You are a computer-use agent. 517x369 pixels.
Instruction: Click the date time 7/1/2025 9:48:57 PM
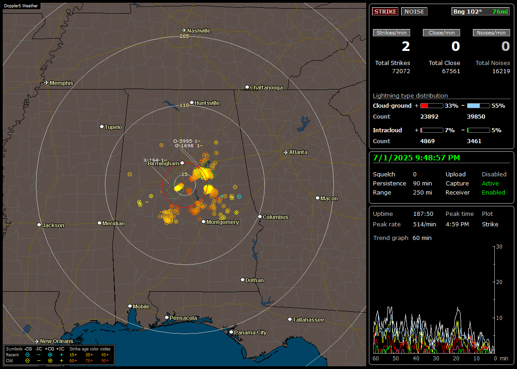point(416,158)
